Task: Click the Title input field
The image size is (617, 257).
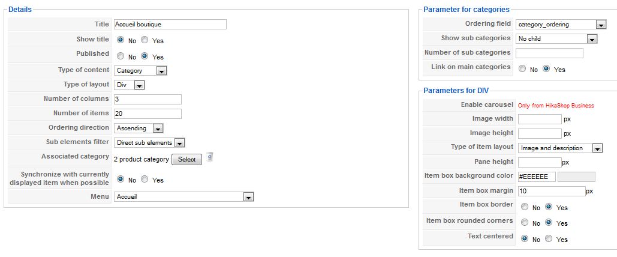Action: click(x=170, y=25)
